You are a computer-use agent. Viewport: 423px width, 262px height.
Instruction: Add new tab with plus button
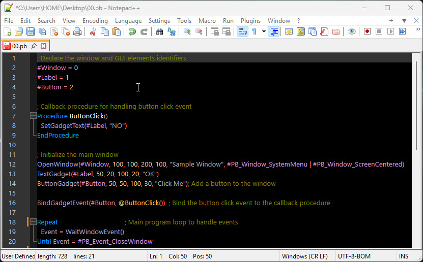pyautogui.click(x=391, y=21)
